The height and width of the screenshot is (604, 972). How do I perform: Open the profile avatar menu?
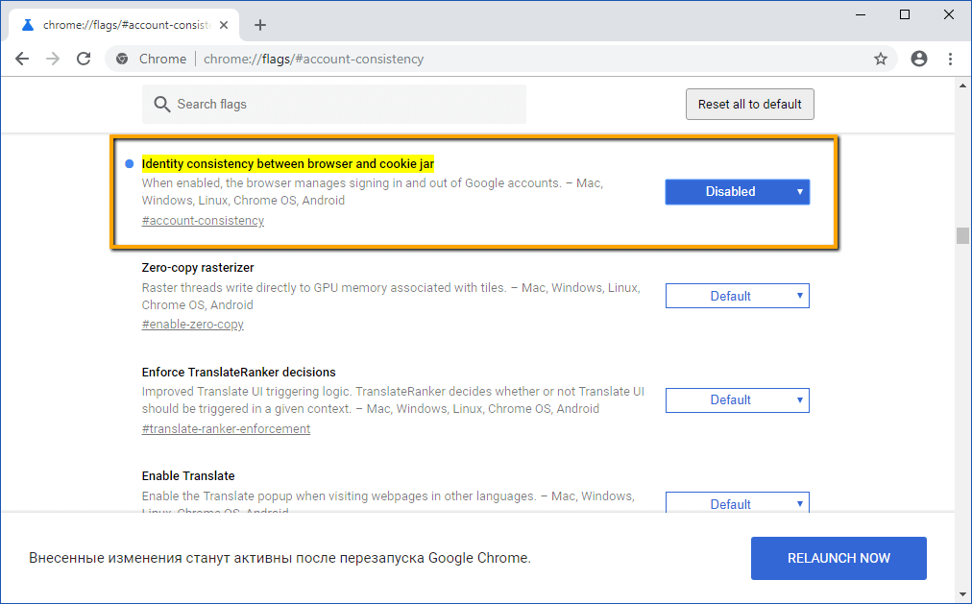(919, 59)
